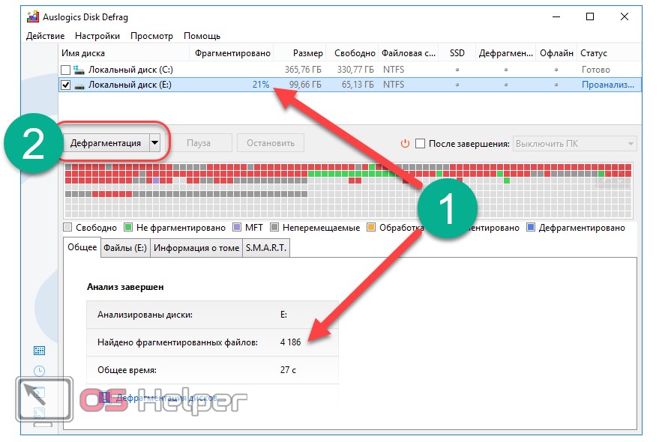Click the 4 186 fragmented files value
665x442 pixels.
coord(290,342)
